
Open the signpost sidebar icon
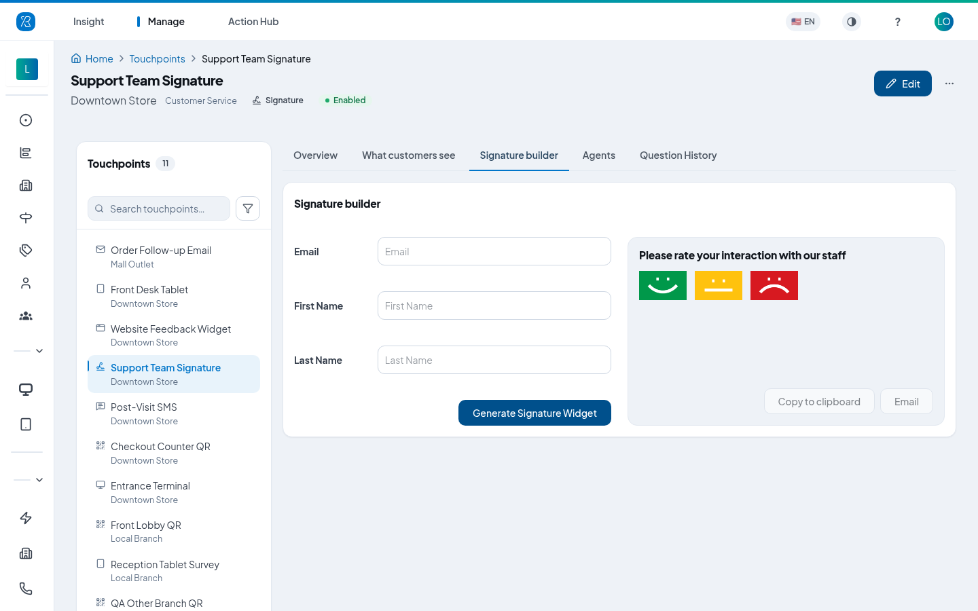pyautogui.click(x=26, y=218)
